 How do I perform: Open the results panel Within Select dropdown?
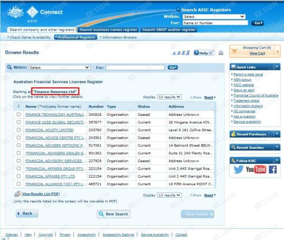click(60, 67)
